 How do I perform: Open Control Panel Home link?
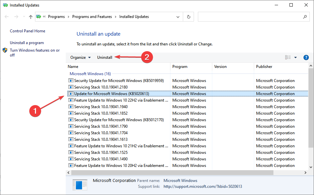(x=27, y=31)
